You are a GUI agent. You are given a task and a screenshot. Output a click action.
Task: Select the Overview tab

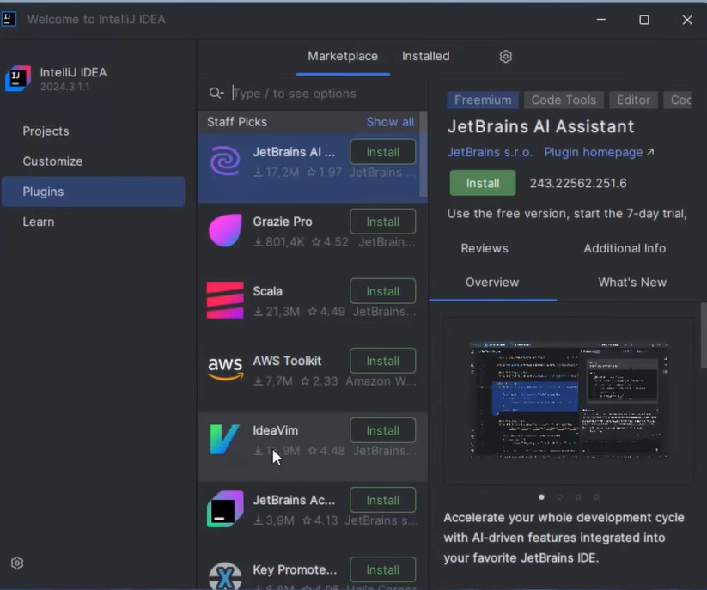click(492, 283)
